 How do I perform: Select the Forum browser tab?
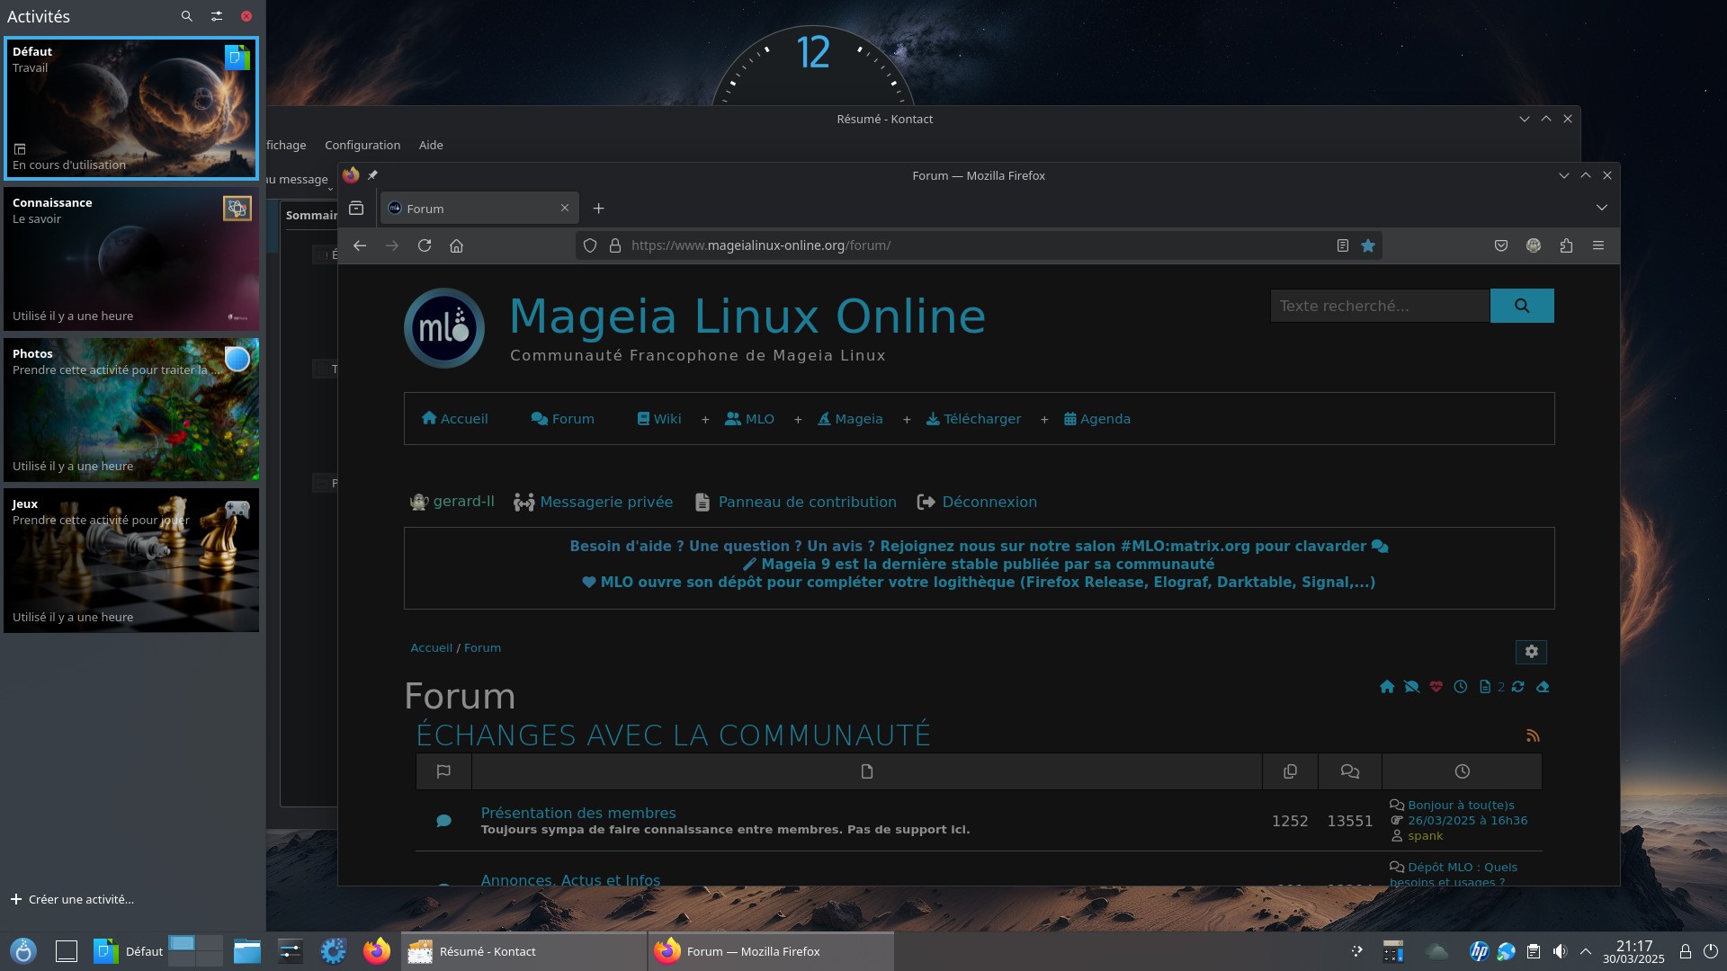click(479, 209)
